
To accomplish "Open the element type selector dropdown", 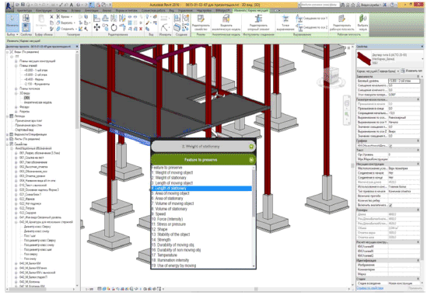I will click(x=422, y=59).
